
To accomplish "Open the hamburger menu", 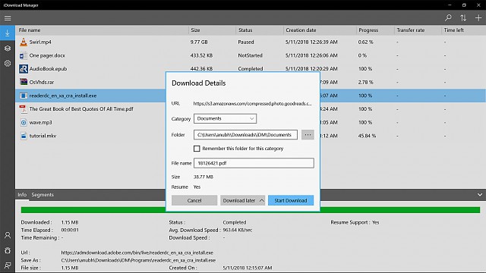I will coord(8,18).
